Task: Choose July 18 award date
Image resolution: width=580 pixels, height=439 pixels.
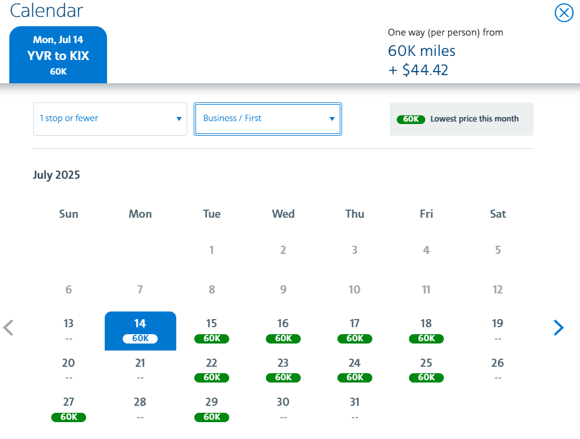Action: [426, 331]
